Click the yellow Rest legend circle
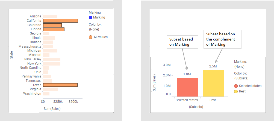274x121 pixels. point(236,91)
